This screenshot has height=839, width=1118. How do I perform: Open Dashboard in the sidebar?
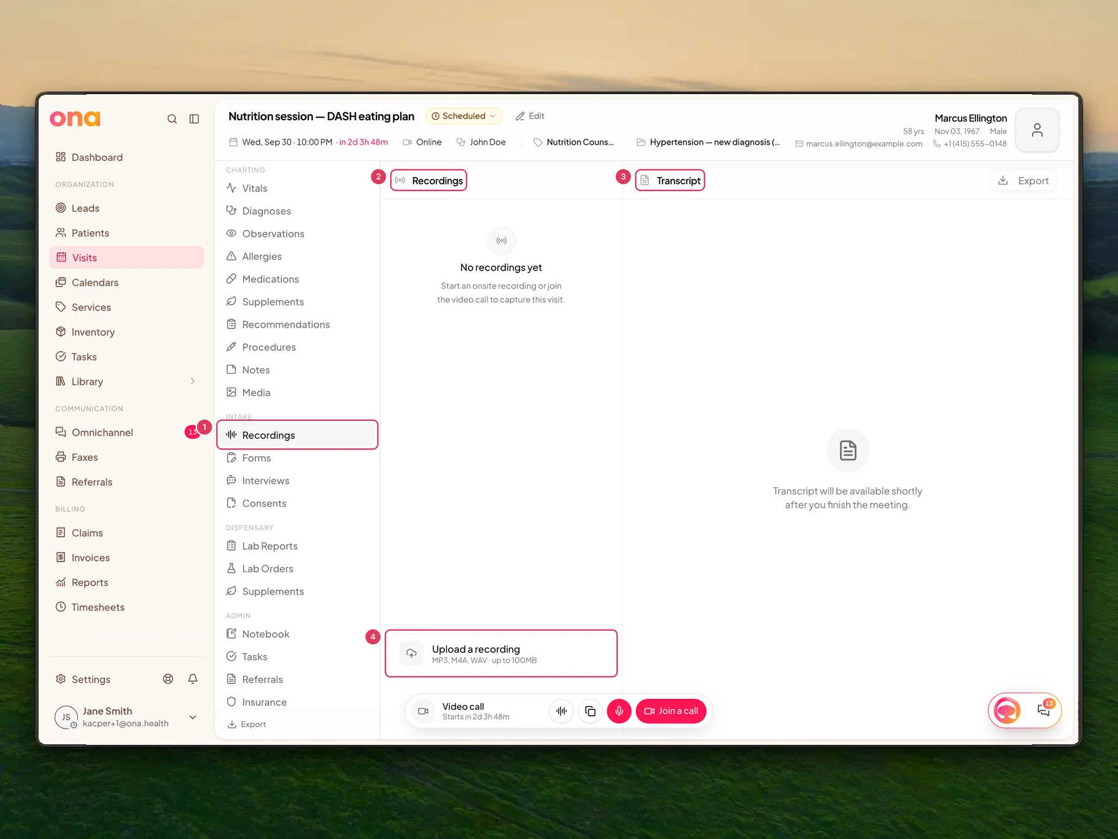(x=127, y=157)
